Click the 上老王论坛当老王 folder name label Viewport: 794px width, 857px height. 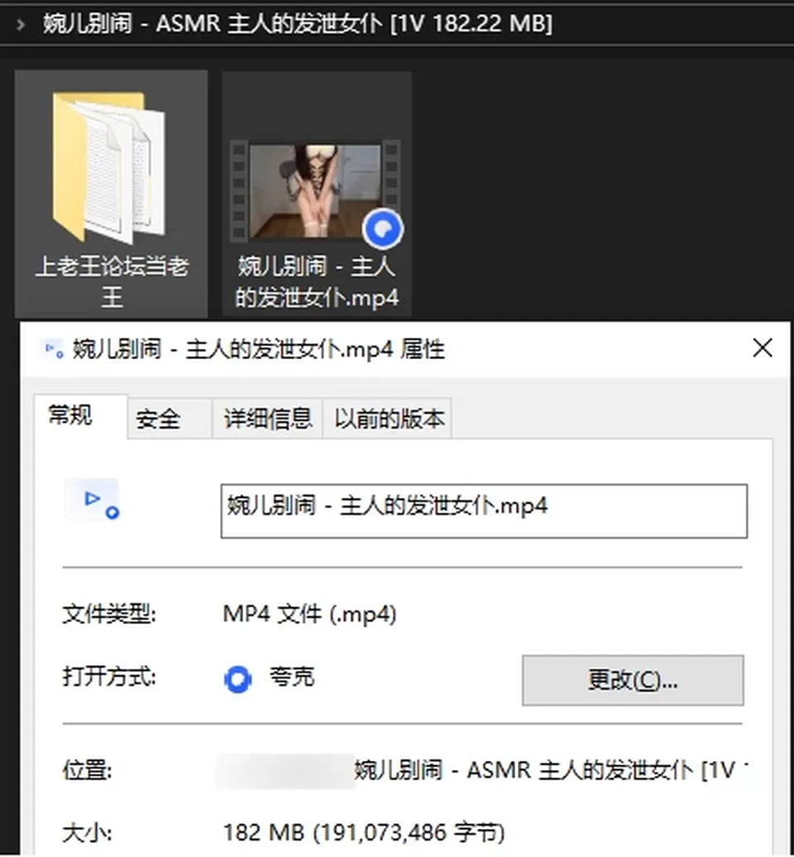tap(112, 281)
